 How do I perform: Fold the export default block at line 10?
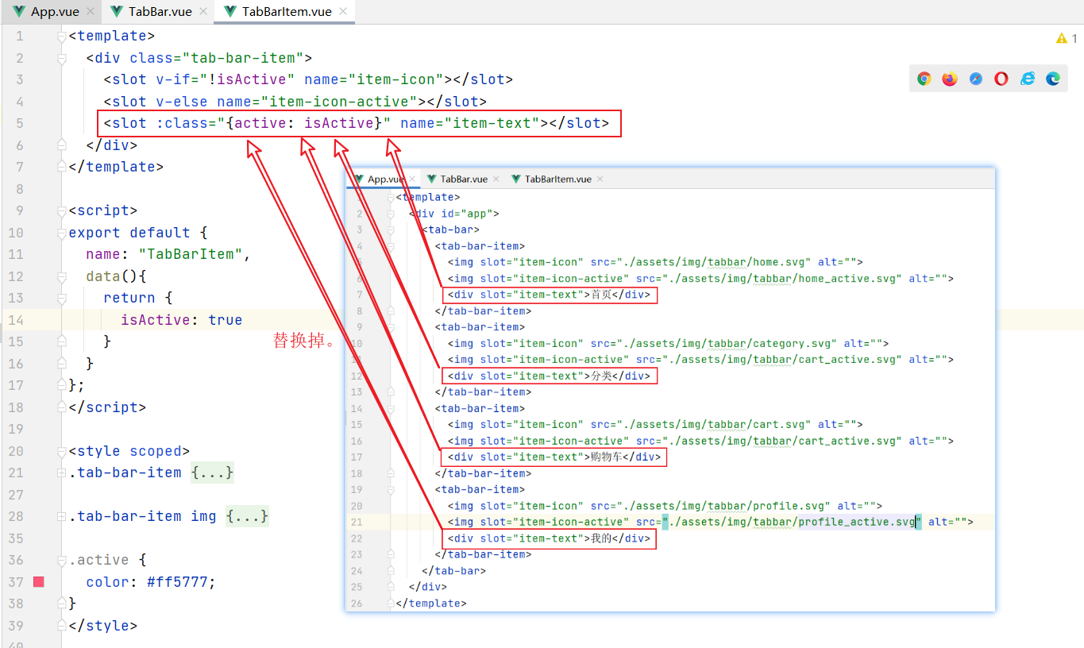[61, 233]
